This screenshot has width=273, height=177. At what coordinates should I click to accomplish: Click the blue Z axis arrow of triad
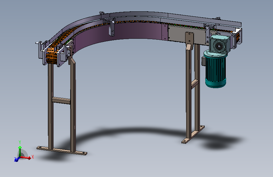17,159
